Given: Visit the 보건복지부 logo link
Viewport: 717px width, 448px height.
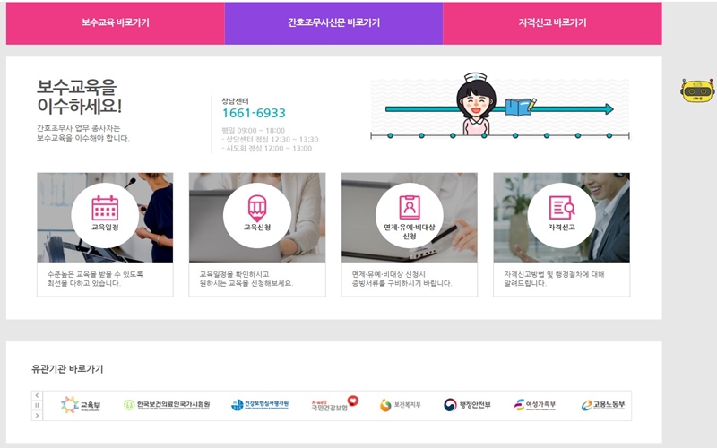Looking at the screenshot, I should click(401, 405).
